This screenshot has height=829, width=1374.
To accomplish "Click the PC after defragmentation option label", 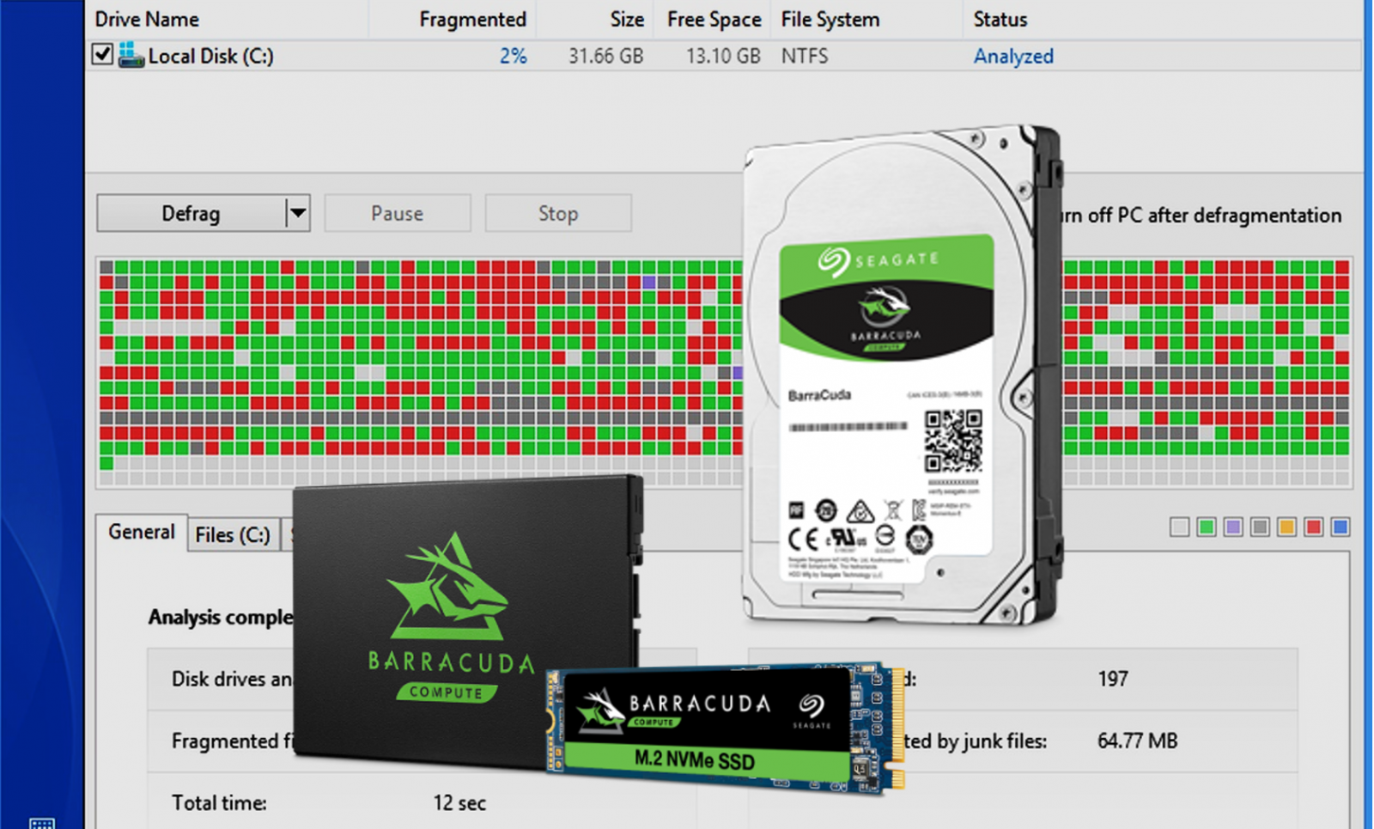I will pos(1201,215).
